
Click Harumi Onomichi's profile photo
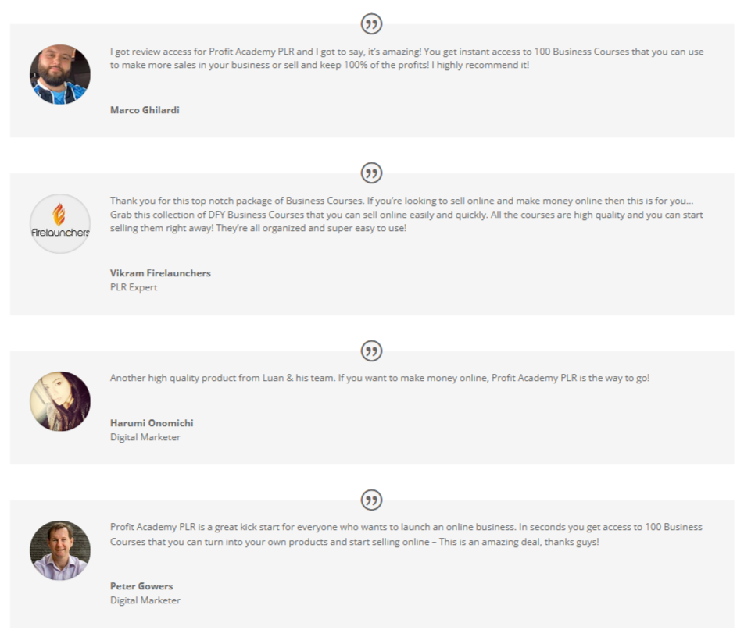pyautogui.click(x=60, y=401)
